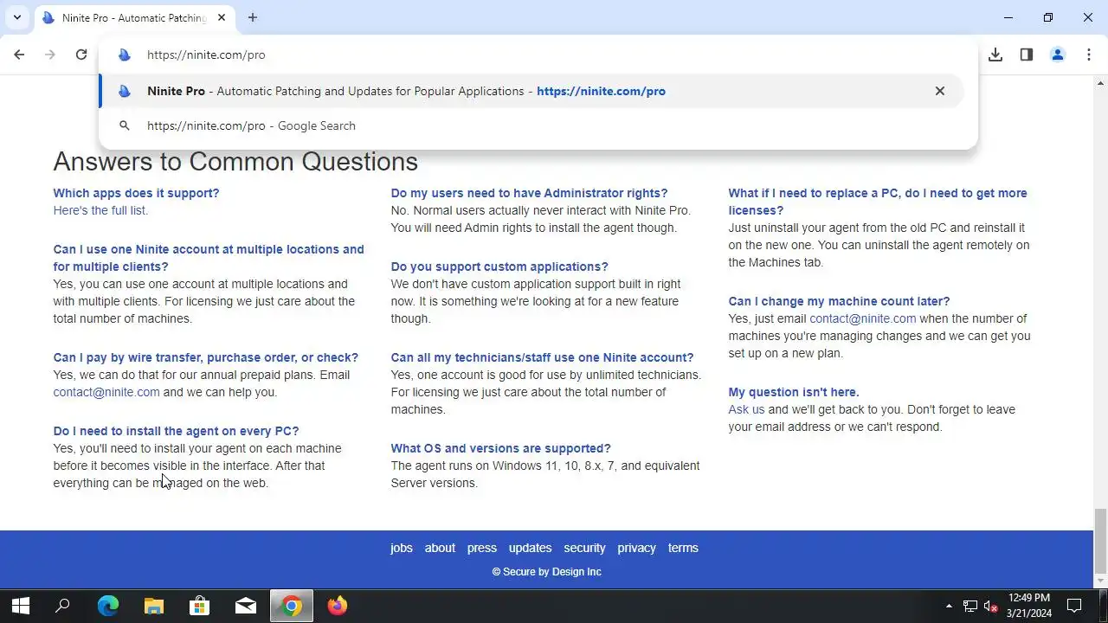The height and width of the screenshot is (623, 1108).
Task: Expand the tab search dropdown arrow
Action: pyautogui.click(x=16, y=17)
